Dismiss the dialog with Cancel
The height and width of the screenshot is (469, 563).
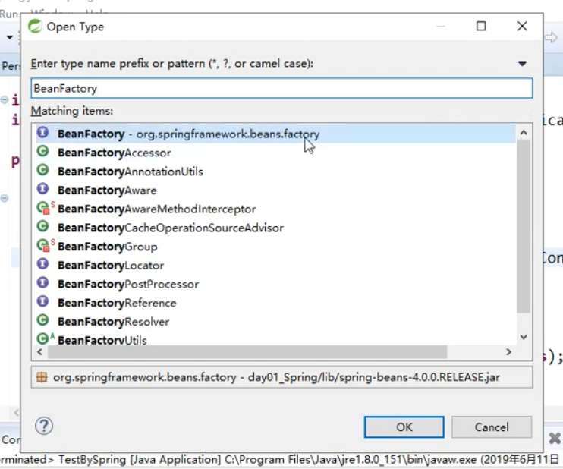coord(492,427)
